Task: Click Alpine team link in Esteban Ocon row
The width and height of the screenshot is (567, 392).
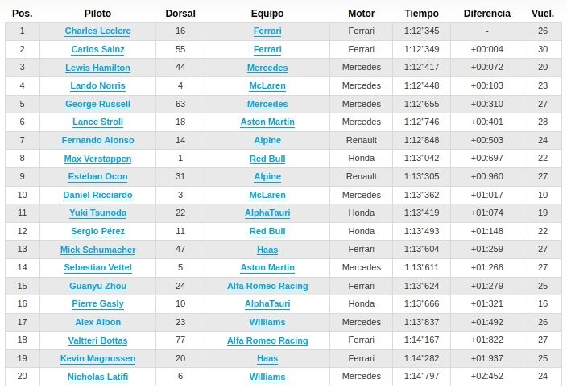Action: point(267,177)
